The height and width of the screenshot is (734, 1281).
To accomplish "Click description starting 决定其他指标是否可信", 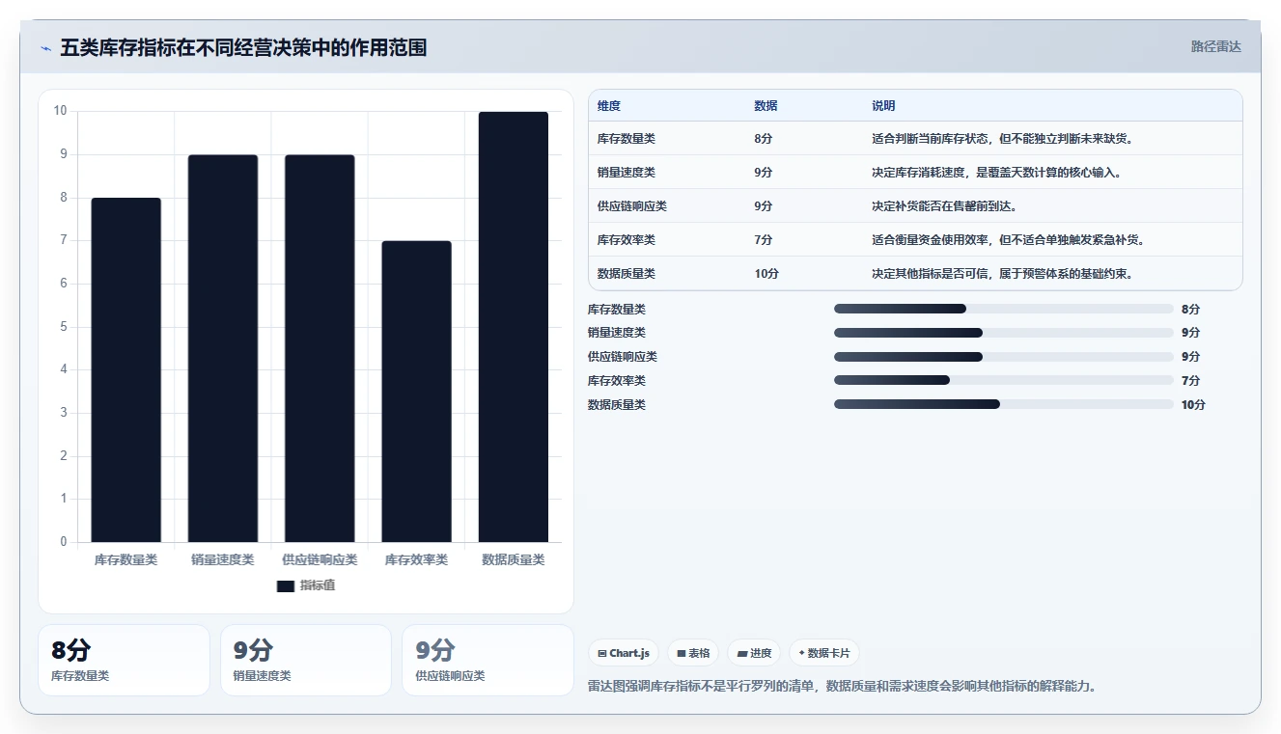I will pyautogui.click(x=1003, y=274).
